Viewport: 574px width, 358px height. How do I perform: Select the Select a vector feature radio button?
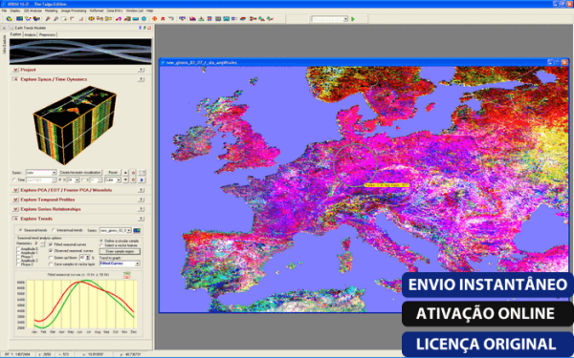pos(101,245)
